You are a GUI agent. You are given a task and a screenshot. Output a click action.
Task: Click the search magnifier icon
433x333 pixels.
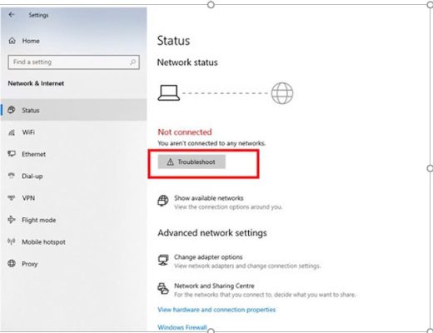click(133, 62)
